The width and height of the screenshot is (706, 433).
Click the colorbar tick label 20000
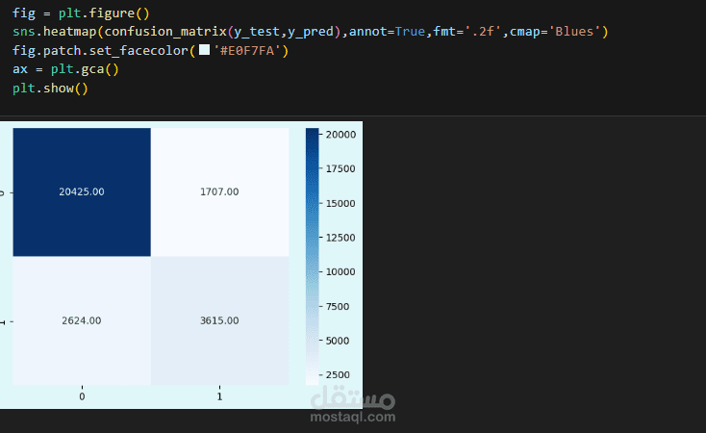pos(340,135)
